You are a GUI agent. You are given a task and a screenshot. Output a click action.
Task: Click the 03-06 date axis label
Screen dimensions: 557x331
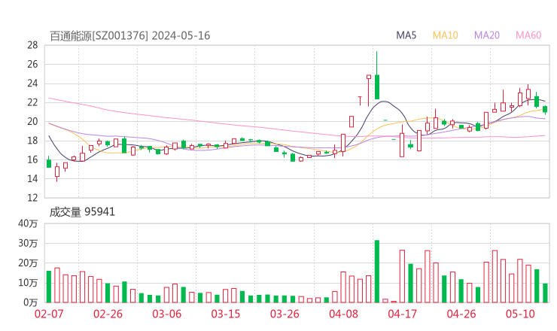pos(167,314)
